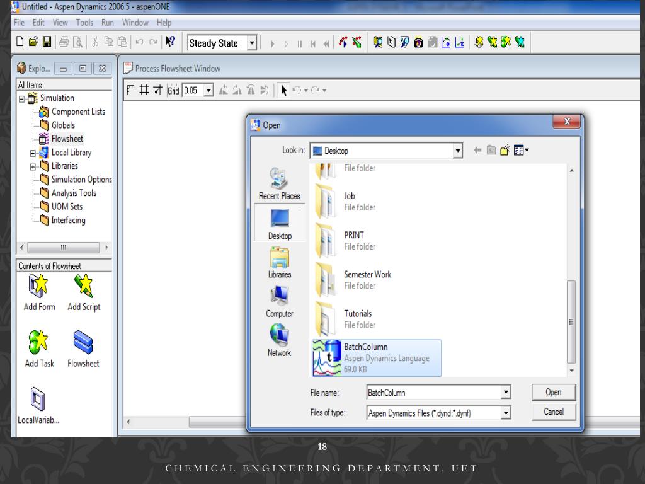Open the Grid size dropdown showing 0.05
The height and width of the screenshot is (484, 645).
208,90
